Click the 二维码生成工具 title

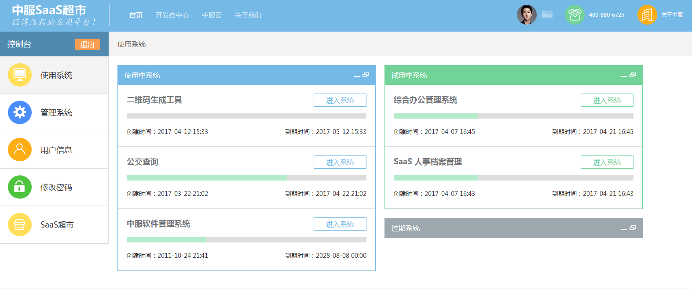154,100
